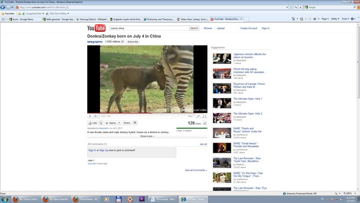Show video statistics beside 128 views
This screenshot has height=203, width=360.
pos(204,123)
